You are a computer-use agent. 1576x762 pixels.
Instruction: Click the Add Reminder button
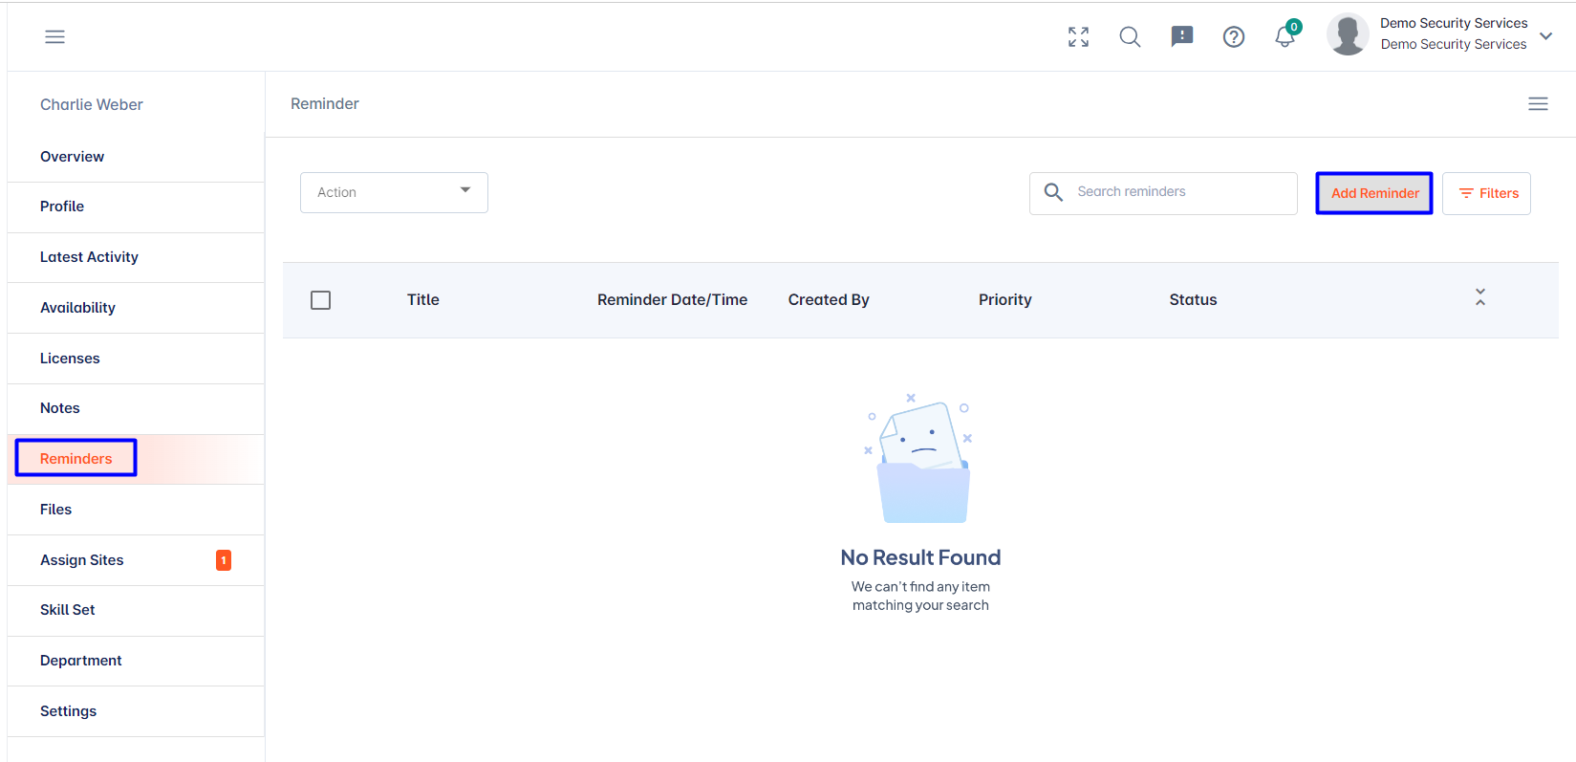click(x=1374, y=193)
